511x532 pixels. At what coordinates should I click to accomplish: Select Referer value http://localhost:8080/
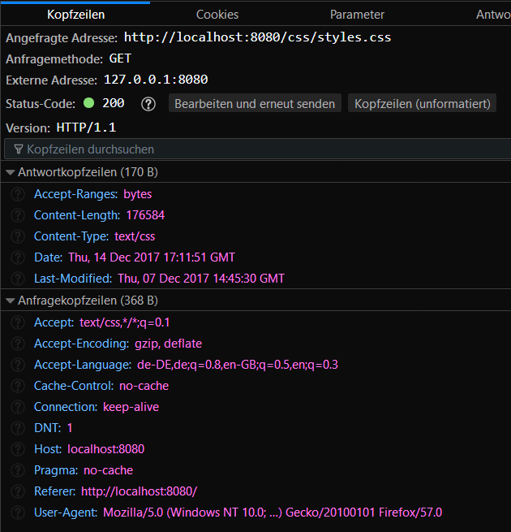(x=140, y=491)
